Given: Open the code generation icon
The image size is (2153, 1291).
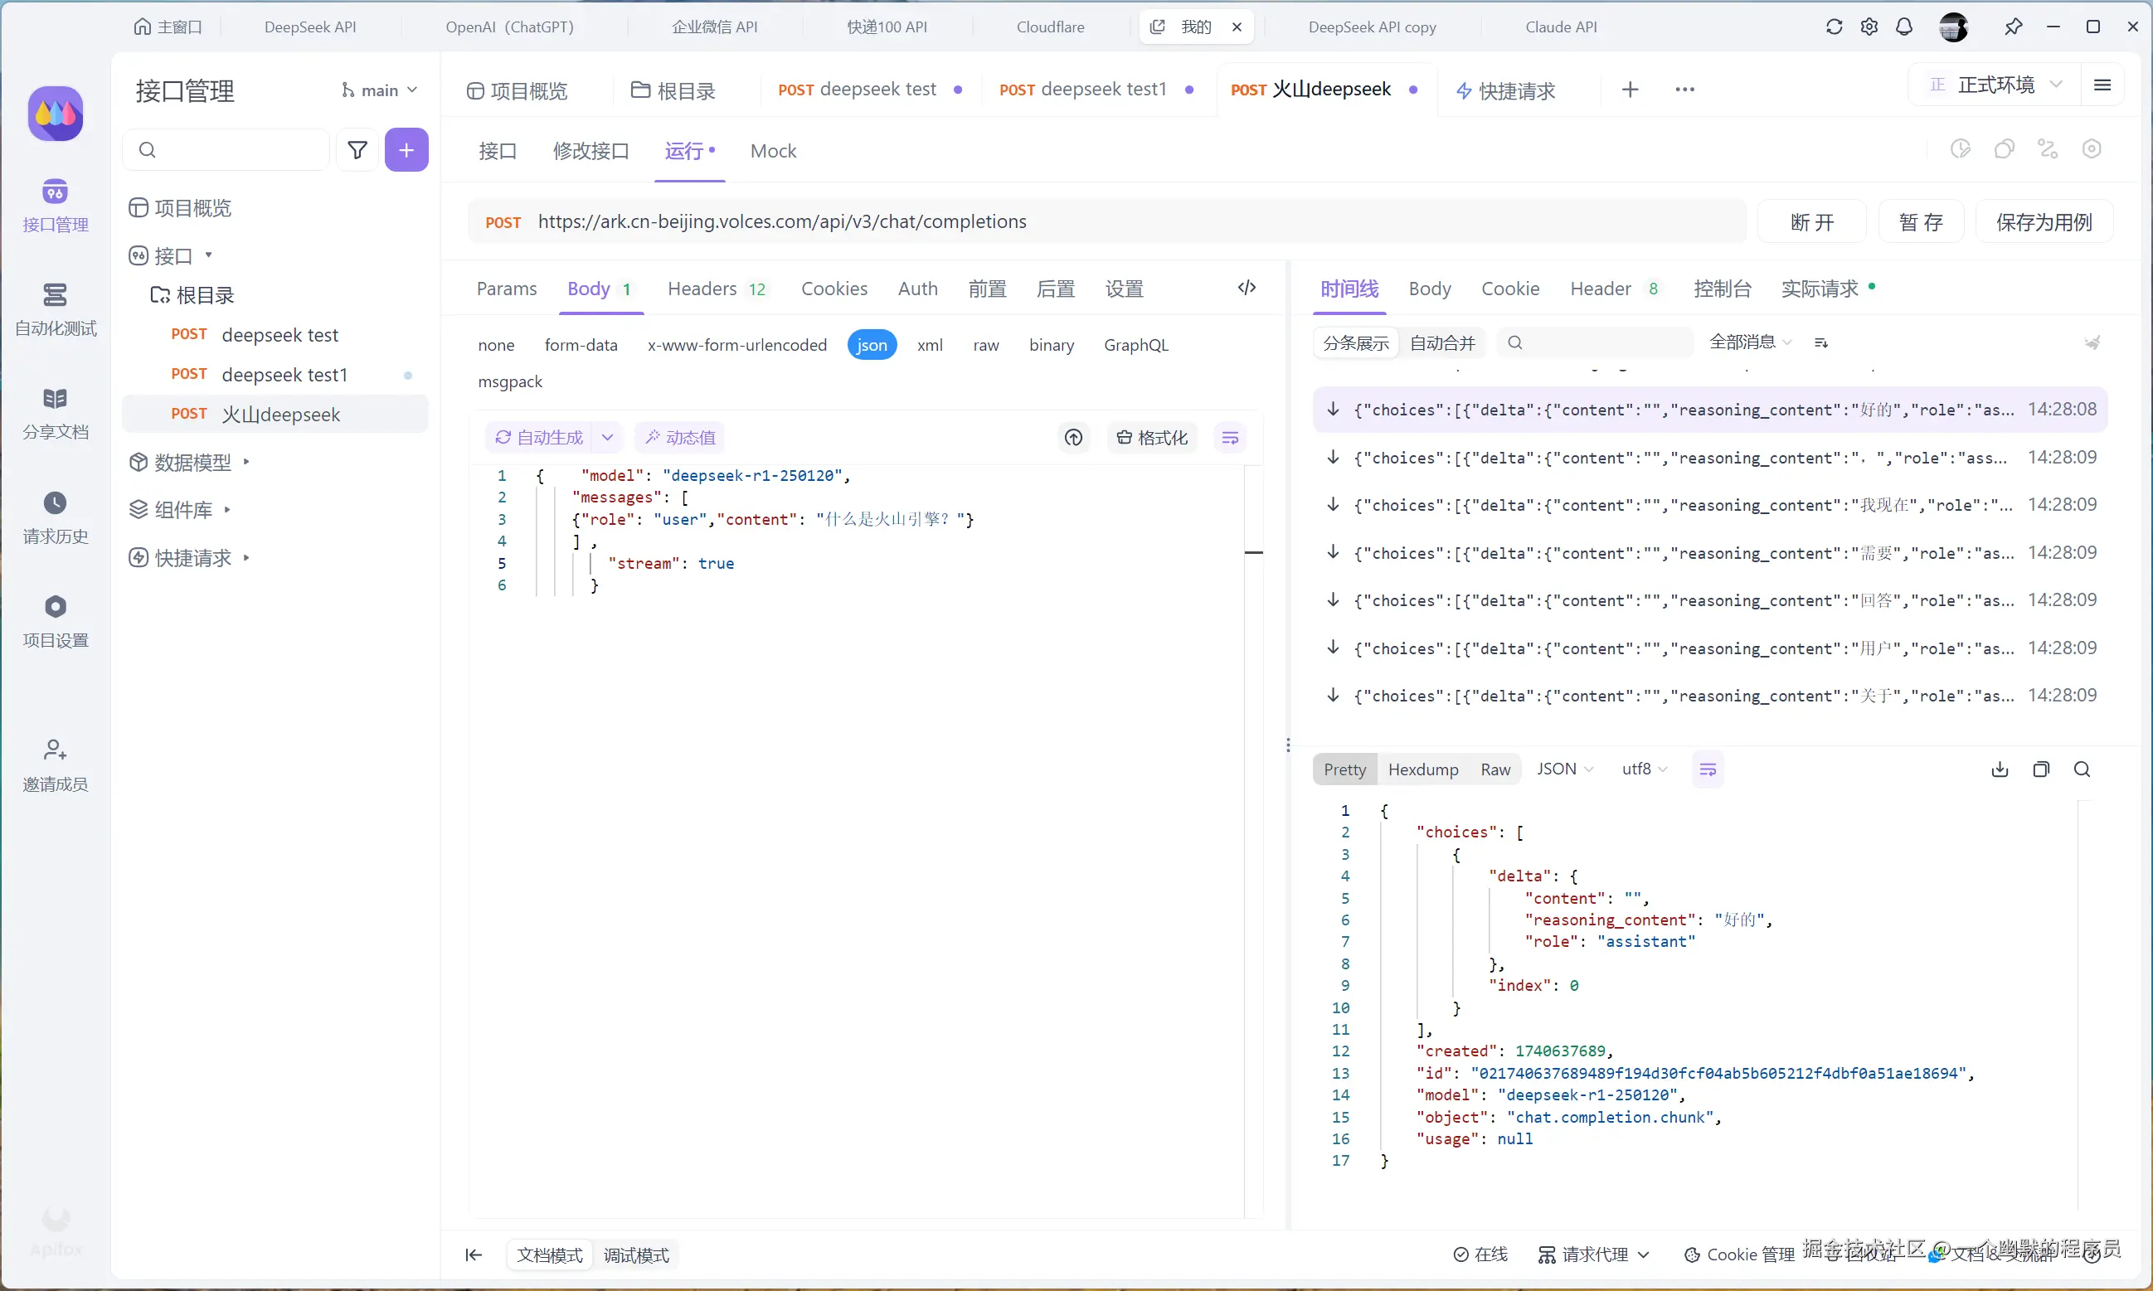Looking at the screenshot, I should 1247,288.
